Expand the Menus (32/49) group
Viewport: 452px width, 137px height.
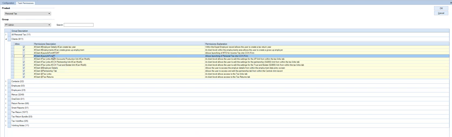[x=6, y=95]
